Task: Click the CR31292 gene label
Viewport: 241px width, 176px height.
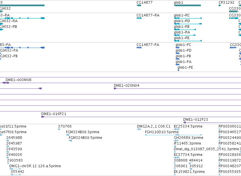Action: pos(226,3)
